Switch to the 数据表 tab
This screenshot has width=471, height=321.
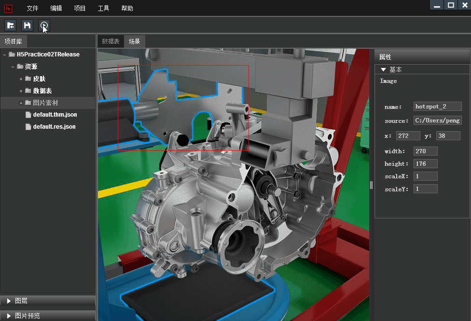click(x=111, y=41)
